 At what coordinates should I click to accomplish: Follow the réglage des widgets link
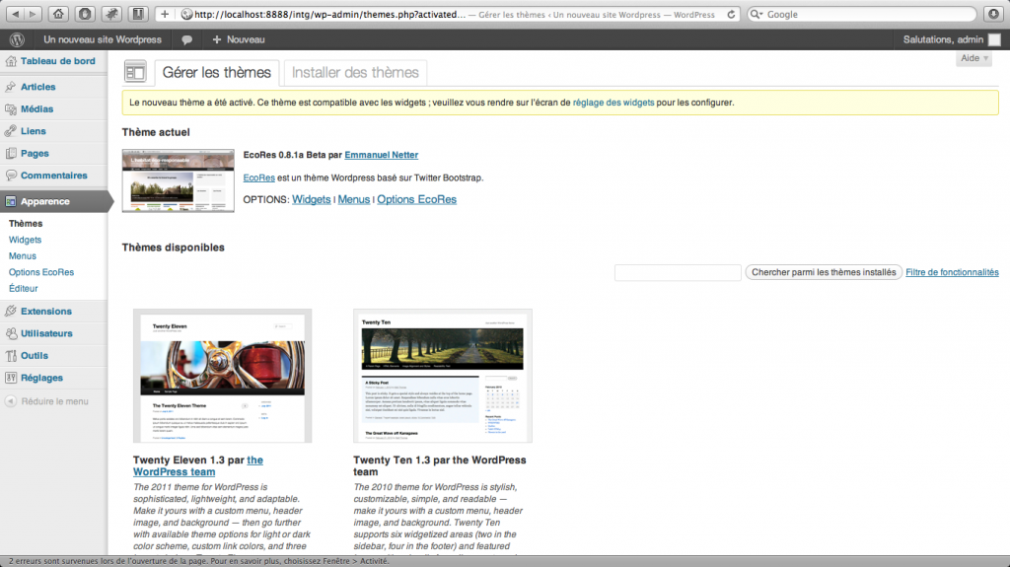[x=613, y=103]
